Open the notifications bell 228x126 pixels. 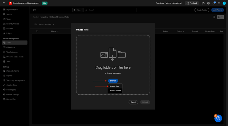[x=214, y=3]
